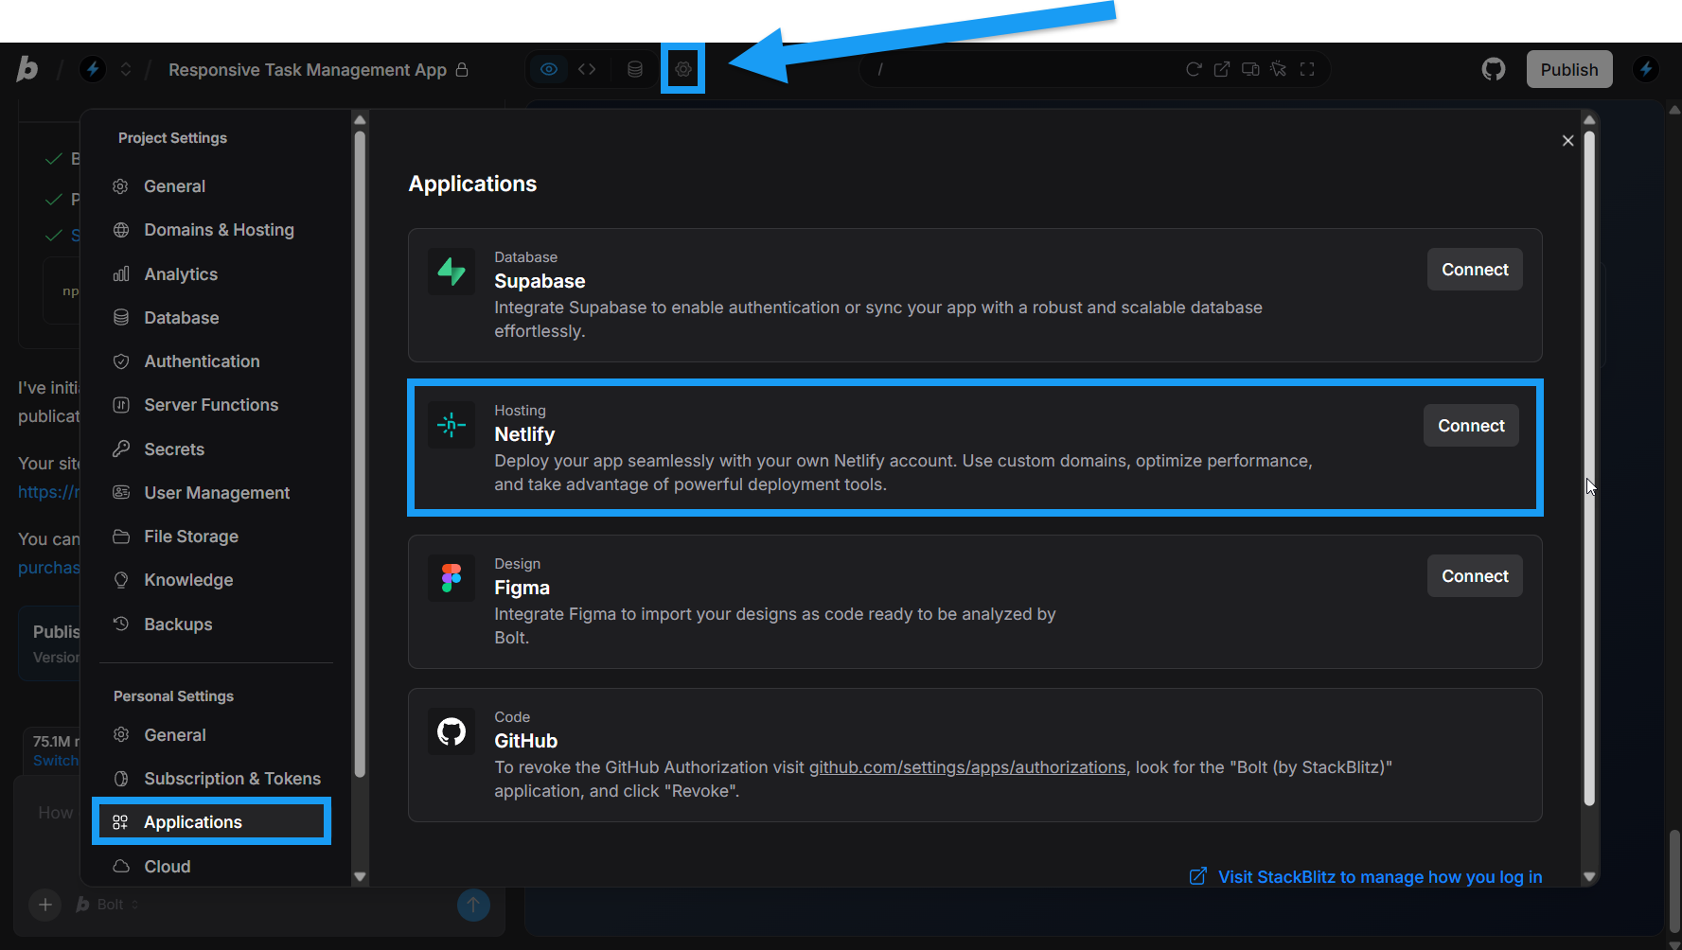Screen dimensions: 1682x950
Task: Open github.com/settings/apps/authorizations link
Action: pyautogui.click(x=967, y=767)
